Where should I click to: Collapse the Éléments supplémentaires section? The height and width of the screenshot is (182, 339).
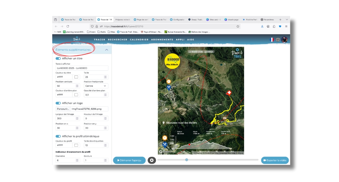107,50
